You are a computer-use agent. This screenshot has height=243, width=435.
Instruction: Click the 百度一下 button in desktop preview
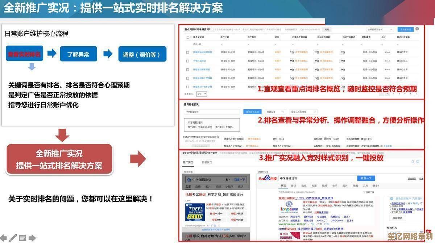coord(366,178)
